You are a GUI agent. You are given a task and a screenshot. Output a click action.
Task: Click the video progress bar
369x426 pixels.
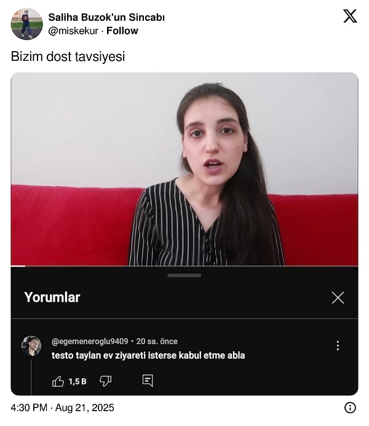tap(184, 266)
